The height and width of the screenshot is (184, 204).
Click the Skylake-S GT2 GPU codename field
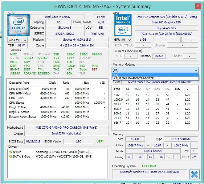[166, 28]
